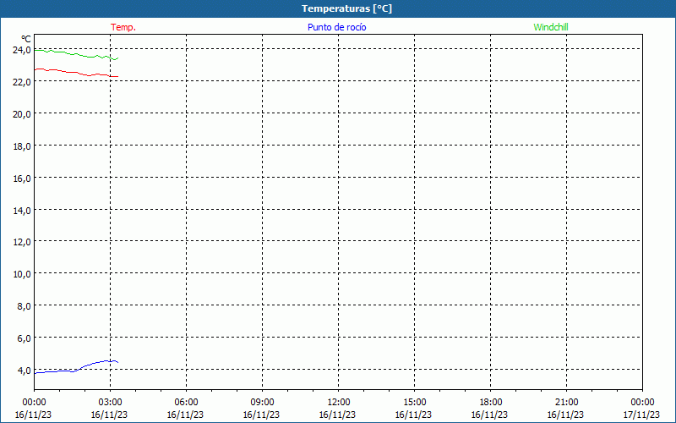Click the 17/11/23 date label

(x=641, y=415)
